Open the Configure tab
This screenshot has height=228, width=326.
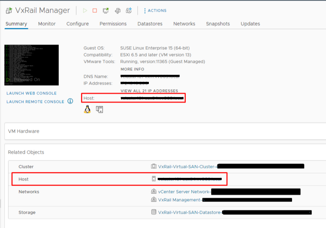click(77, 24)
